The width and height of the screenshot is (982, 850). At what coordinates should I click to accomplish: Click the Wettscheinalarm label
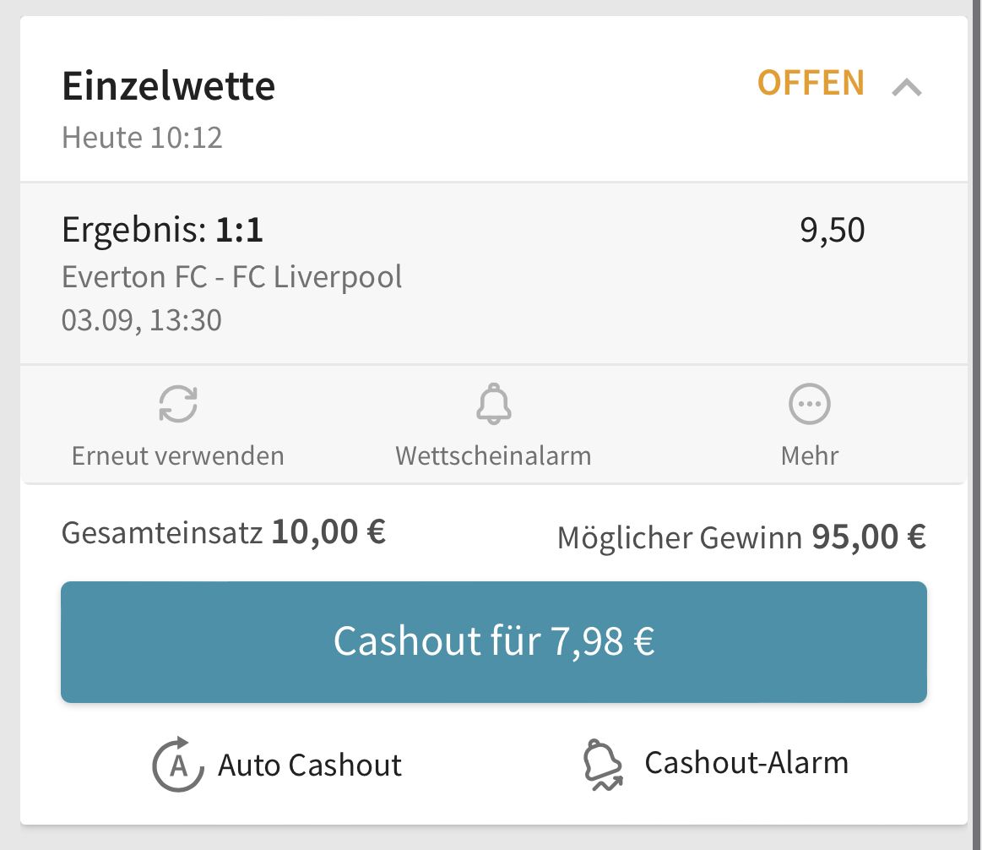(x=493, y=455)
